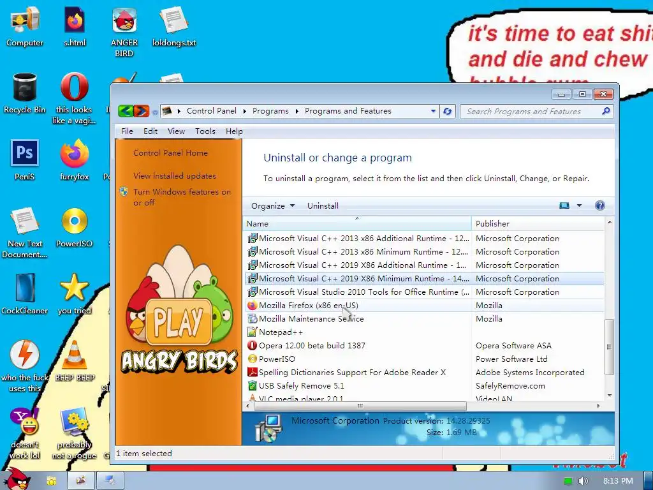Open the View menu
The height and width of the screenshot is (490, 653).
point(176,131)
